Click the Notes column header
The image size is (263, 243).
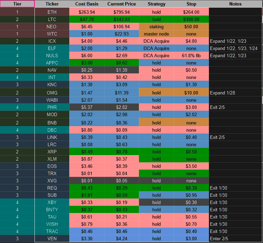[235, 4]
